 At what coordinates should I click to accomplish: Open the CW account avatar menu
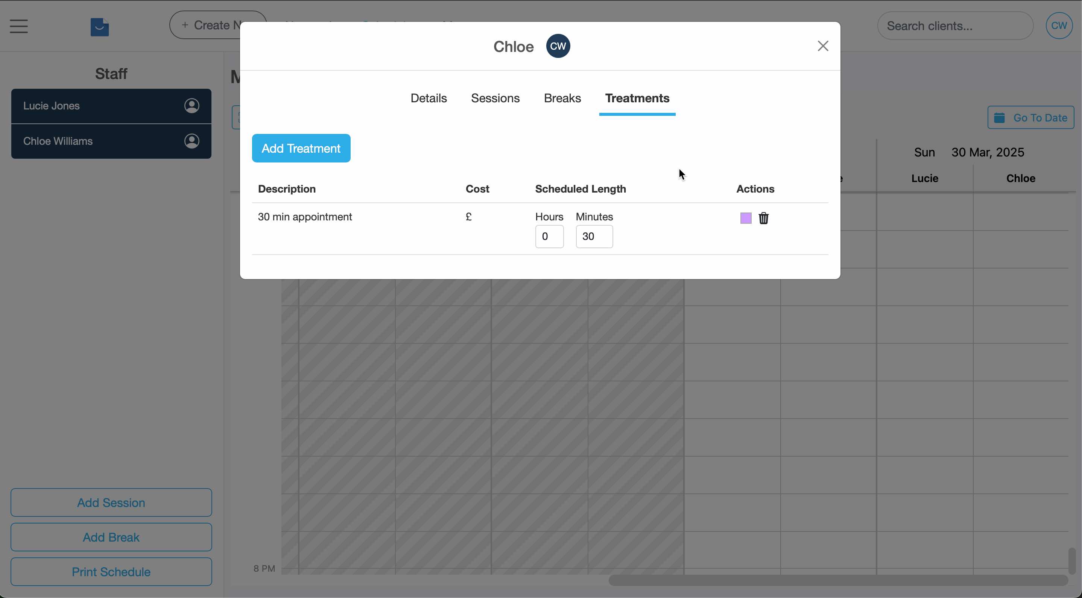pyautogui.click(x=1059, y=26)
